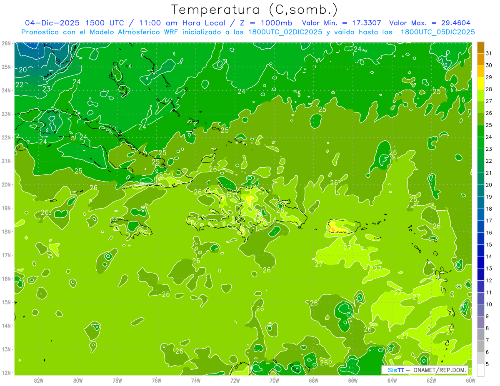This screenshot has height=386, width=500.
Task: Click the 80W longitude axis label
Action: (77, 380)
